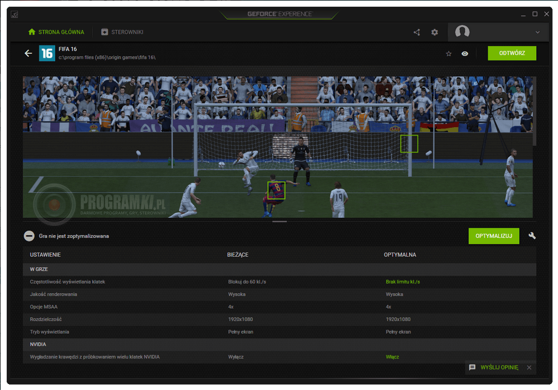The image size is (558, 390).
Task: Click the 'Wyłącz' current value
Action: click(x=235, y=357)
